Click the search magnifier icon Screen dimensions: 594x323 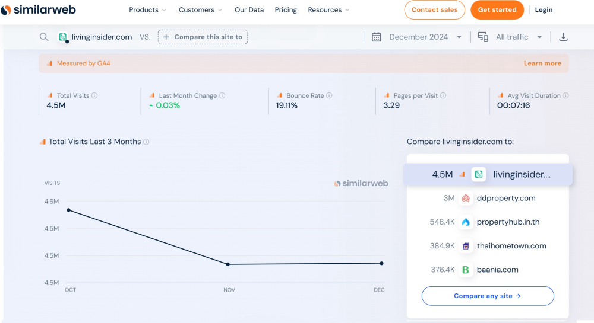[44, 37]
